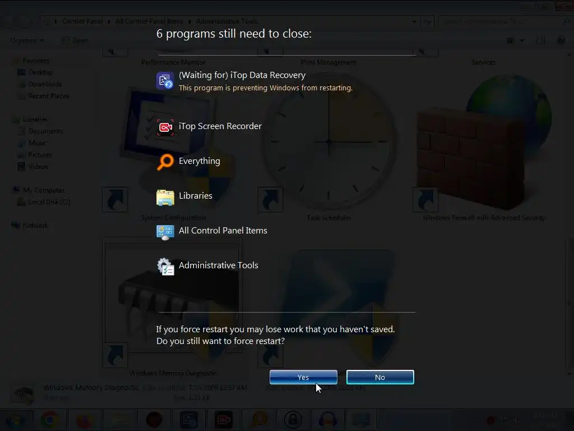Click the monitor taskbar icon
Image resolution: width=574 pixels, height=431 pixels.
pyautogui.click(x=362, y=420)
